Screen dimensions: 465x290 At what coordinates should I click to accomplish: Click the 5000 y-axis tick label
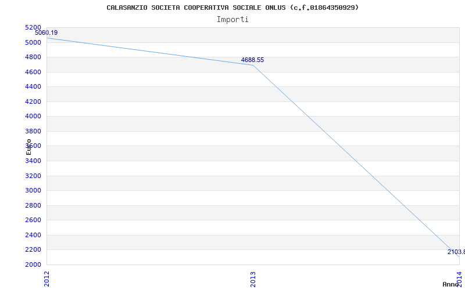coord(33,42)
